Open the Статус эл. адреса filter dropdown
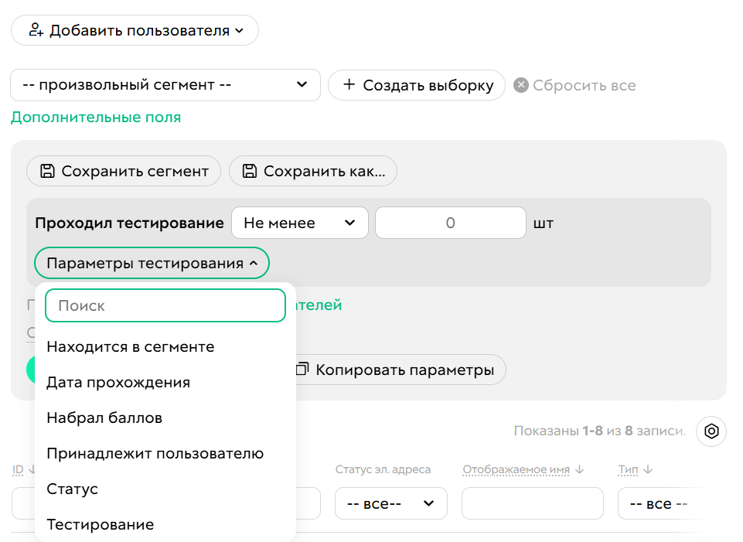Screen dimensions: 743x542 [390, 503]
